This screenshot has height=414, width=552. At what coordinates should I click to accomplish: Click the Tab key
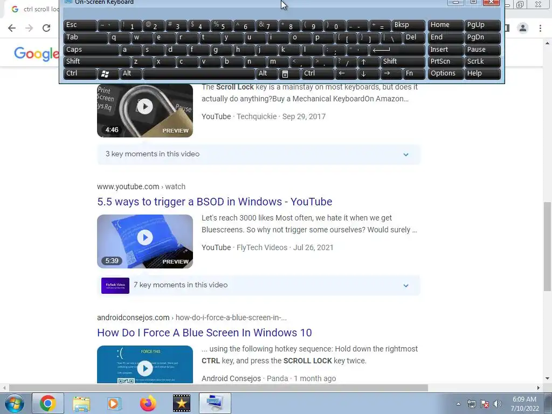[x=86, y=38]
